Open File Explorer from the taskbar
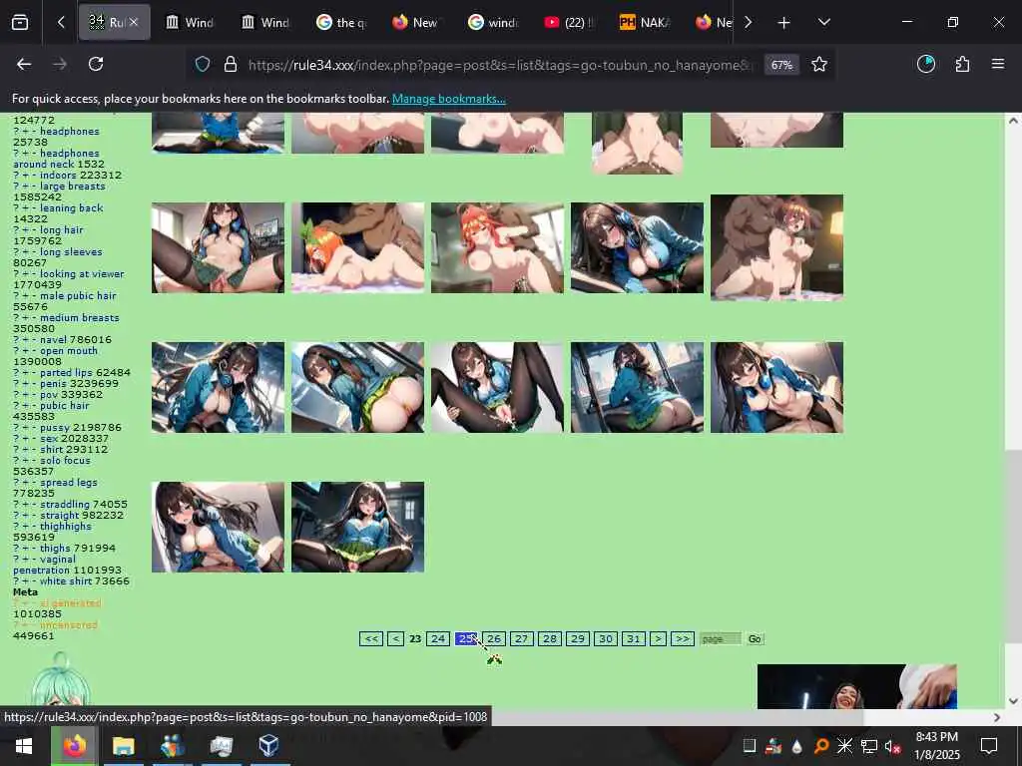 tap(123, 746)
